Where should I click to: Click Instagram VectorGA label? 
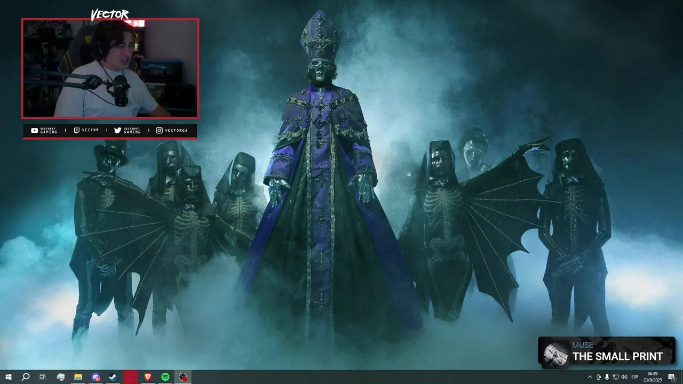[x=171, y=130]
